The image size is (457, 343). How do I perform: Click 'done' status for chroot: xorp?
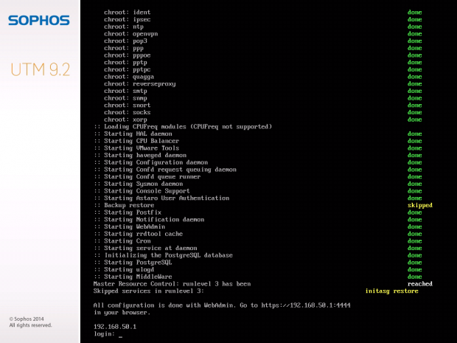click(x=414, y=119)
